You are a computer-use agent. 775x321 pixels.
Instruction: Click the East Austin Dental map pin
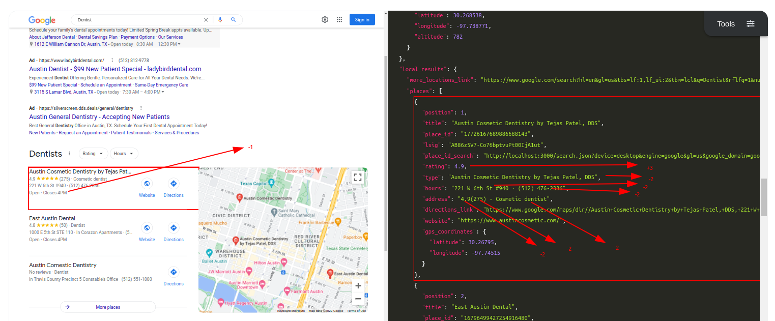click(x=330, y=273)
